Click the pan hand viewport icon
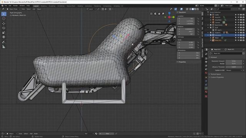Screen dimensions: 246x138 pos(159,14)
